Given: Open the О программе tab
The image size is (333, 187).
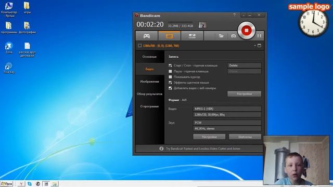Looking at the screenshot, I should (x=150, y=106).
